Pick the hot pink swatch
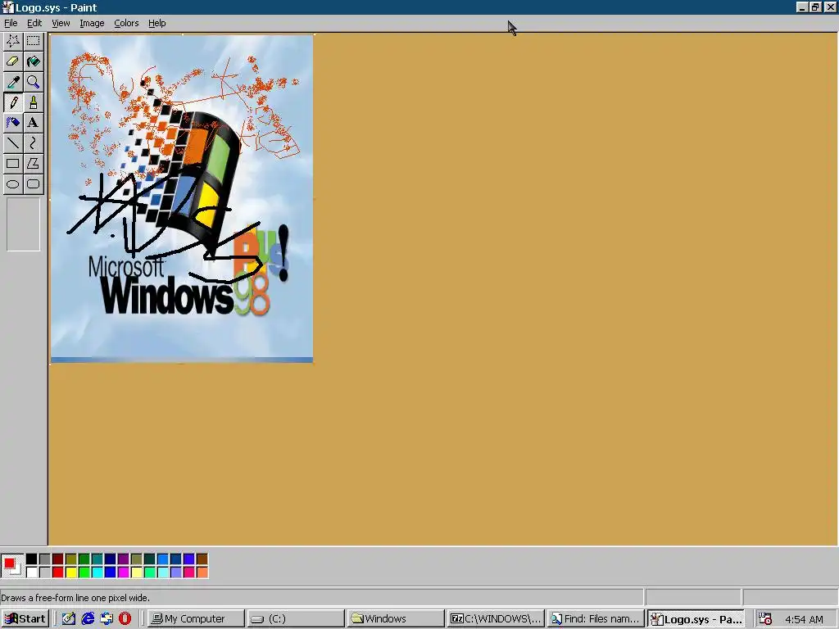The height and width of the screenshot is (629, 839). pos(189,572)
